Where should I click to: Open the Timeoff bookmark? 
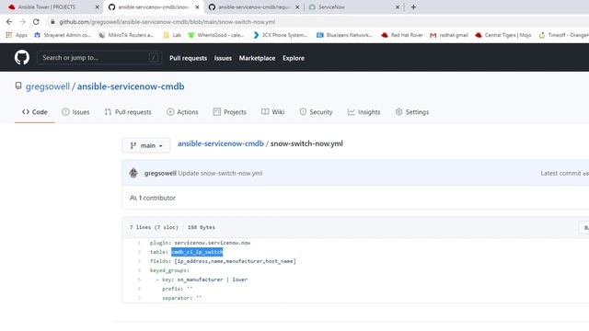tap(563, 35)
